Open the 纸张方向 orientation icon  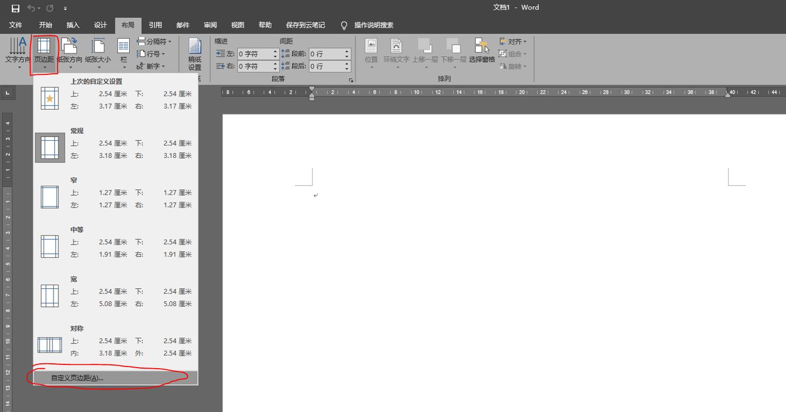coord(70,53)
